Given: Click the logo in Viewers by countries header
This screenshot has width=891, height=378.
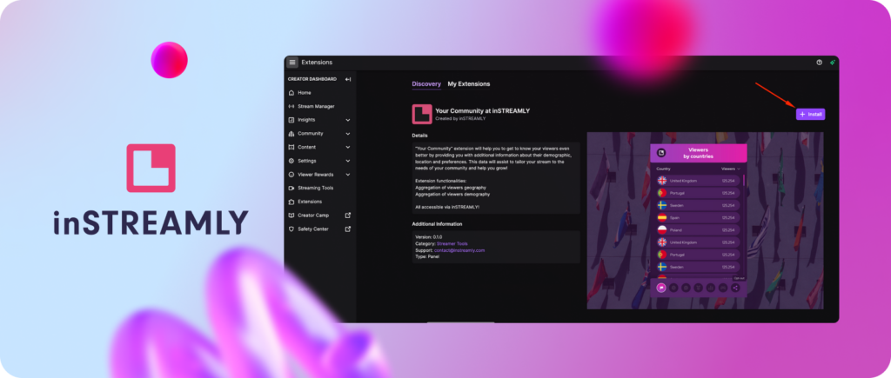Looking at the screenshot, I should 661,153.
